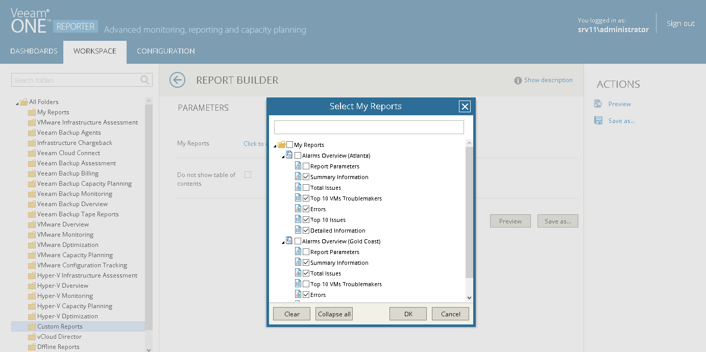Select the Workspace tab
The height and width of the screenshot is (352, 706).
pos(95,52)
